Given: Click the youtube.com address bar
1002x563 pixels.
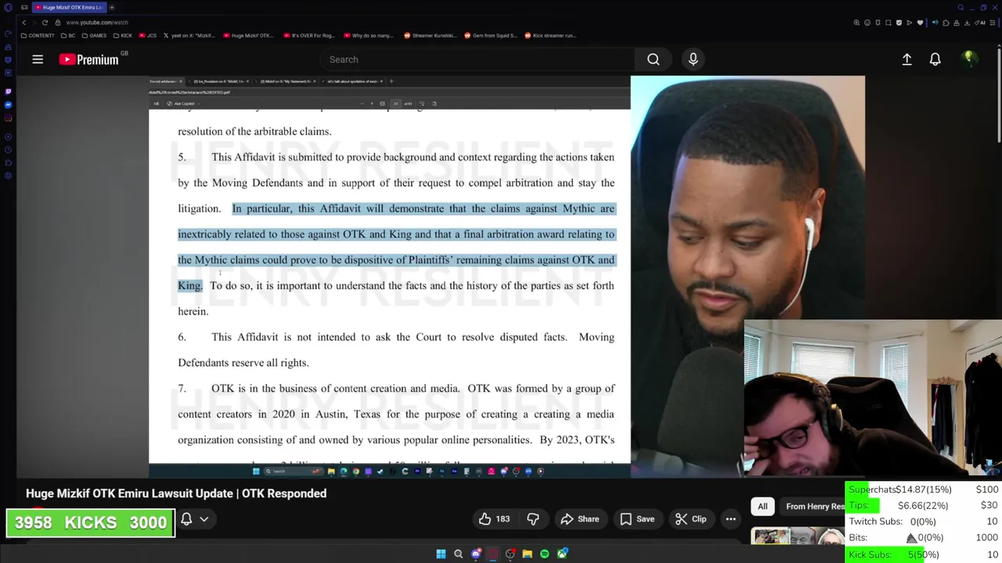Looking at the screenshot, I should point(97,23).
